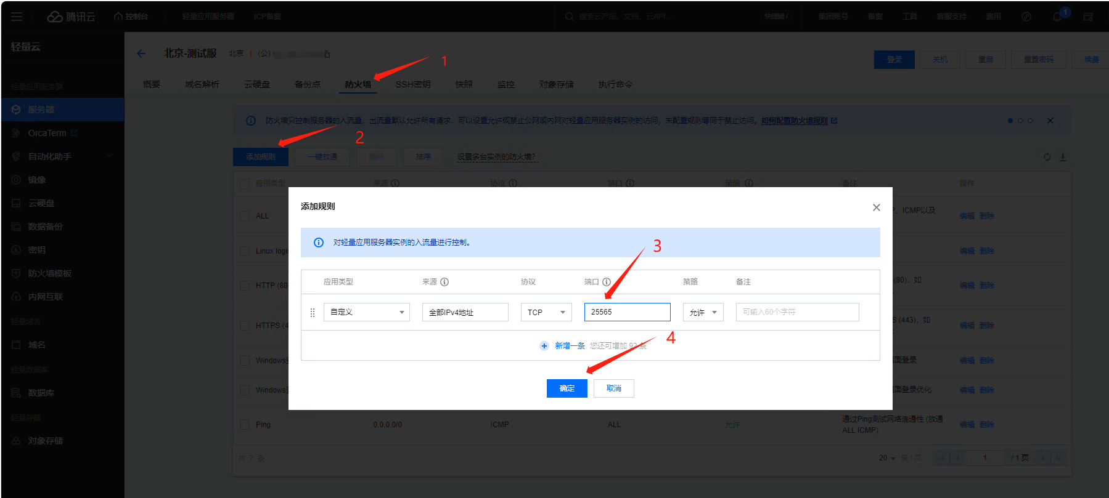Viewport: 1109px width, 498px height.
Task: Click the refresh icon above the rules table
Action: 1047,157
